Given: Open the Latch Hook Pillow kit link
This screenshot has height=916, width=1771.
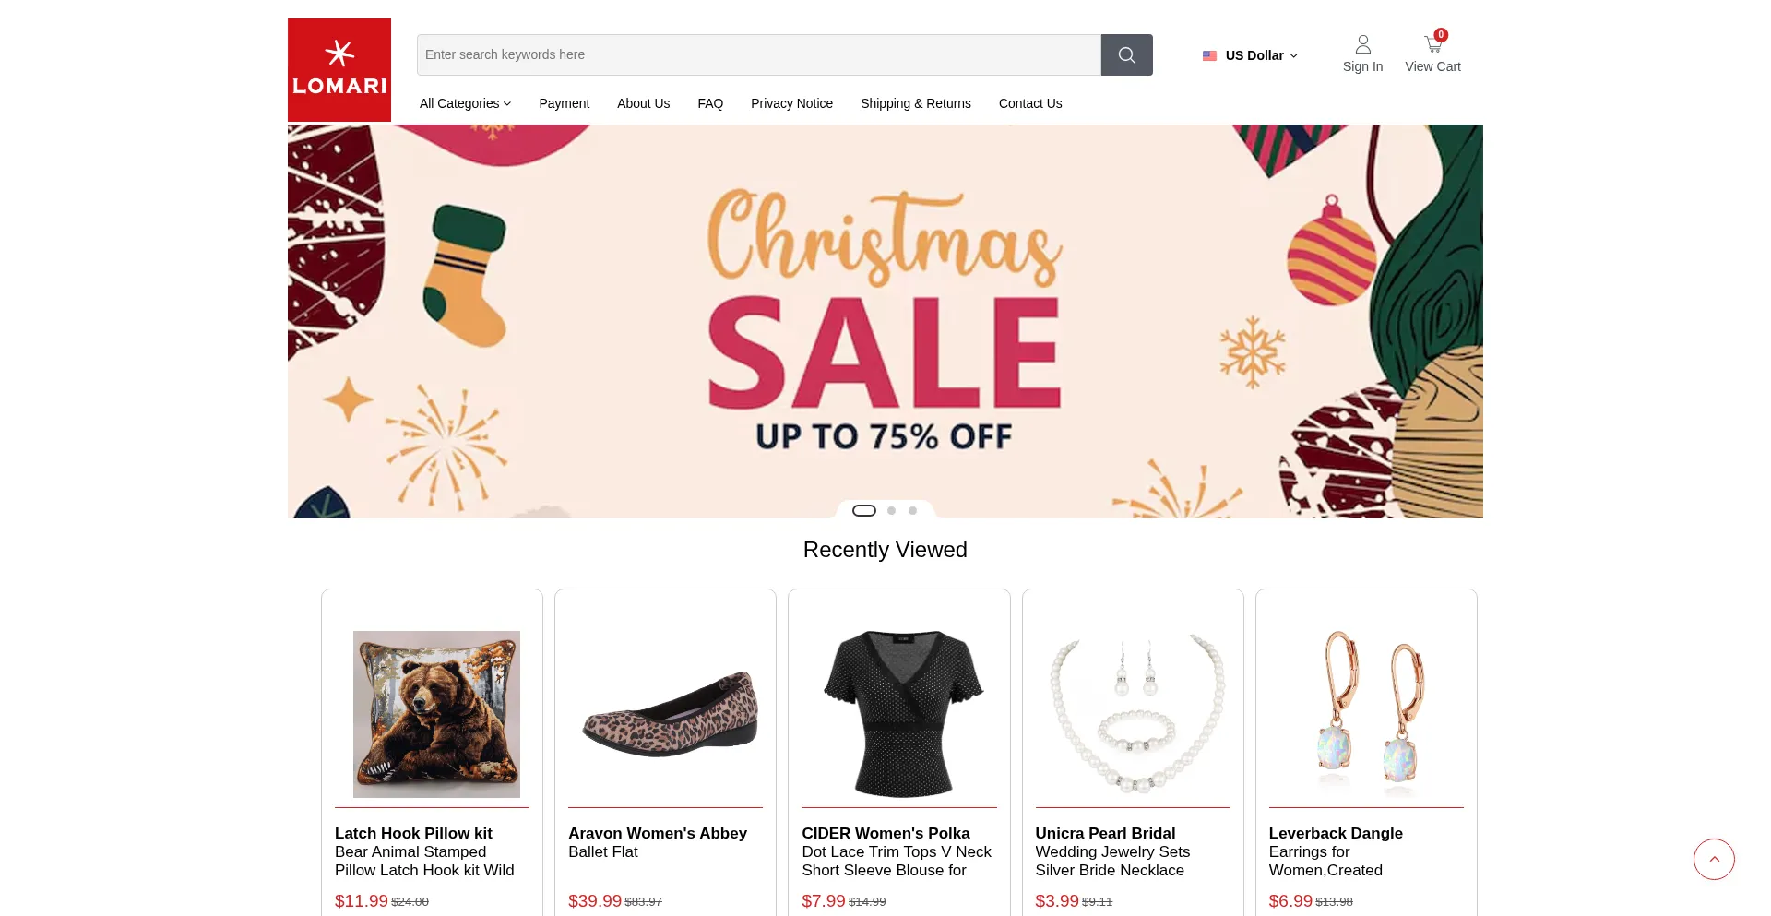Looking at the screenshot, I should click(413, 833).
